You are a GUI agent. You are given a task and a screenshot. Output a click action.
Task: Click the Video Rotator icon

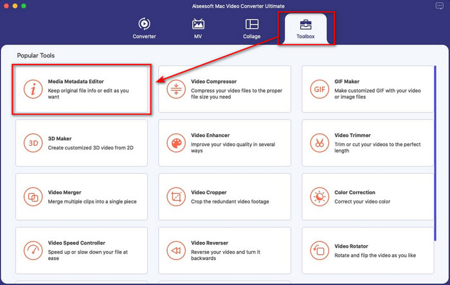(x=319, y=250)
